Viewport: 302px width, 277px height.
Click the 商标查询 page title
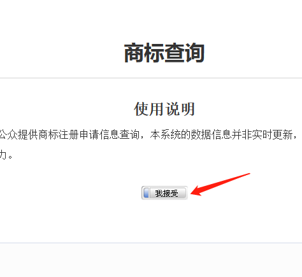[164, 53]
